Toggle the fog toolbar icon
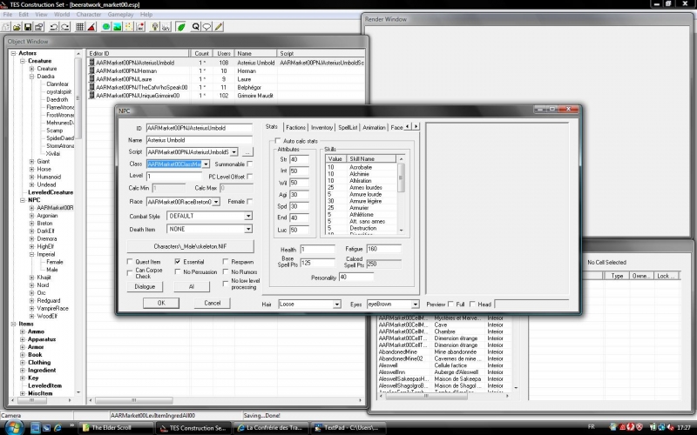The image size is (697, 435). [x=166, y=27]
